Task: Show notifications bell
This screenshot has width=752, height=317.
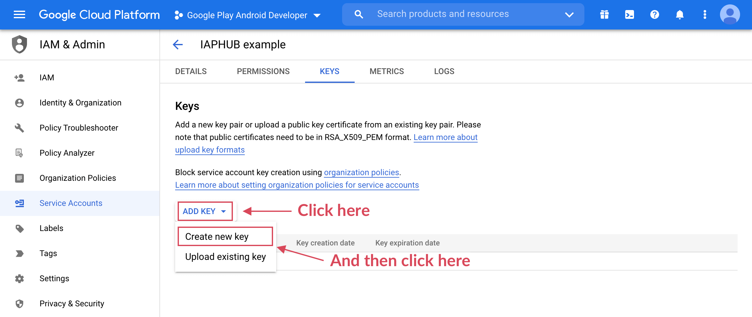Action: click(679, 14)
